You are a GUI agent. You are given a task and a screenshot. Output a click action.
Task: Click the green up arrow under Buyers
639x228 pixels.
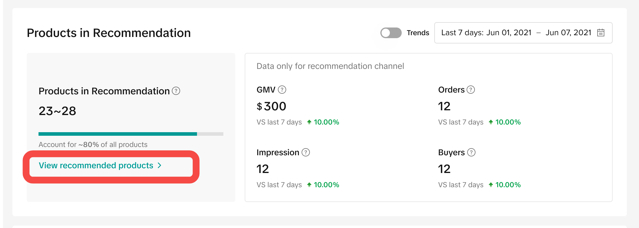click(x=491, y=185)
